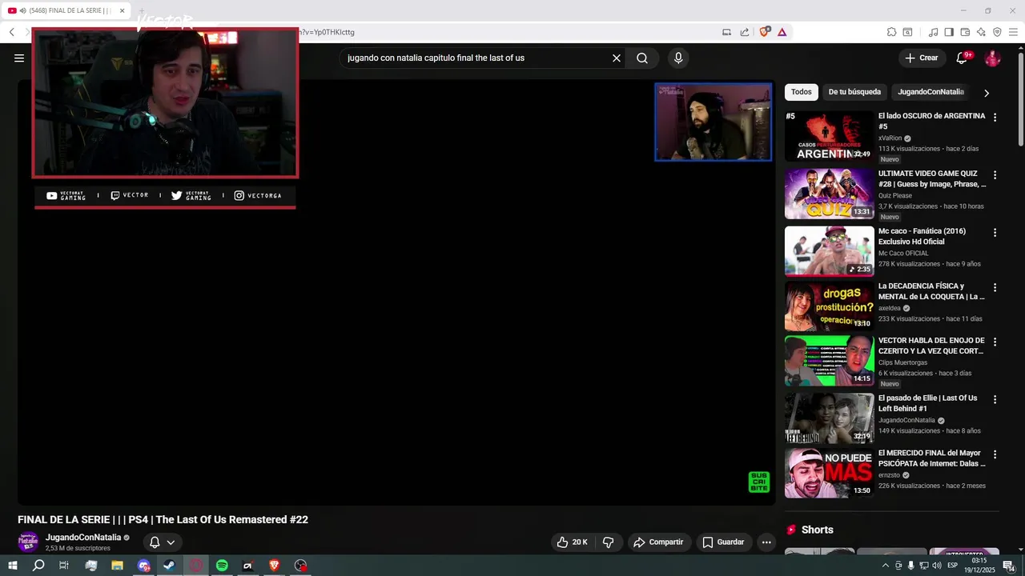Viewport: 1025px width, 576px height.
Task: Open ULTIMATE VIDEO GAME QUIZ #28 video title
Action: [932, 178]
